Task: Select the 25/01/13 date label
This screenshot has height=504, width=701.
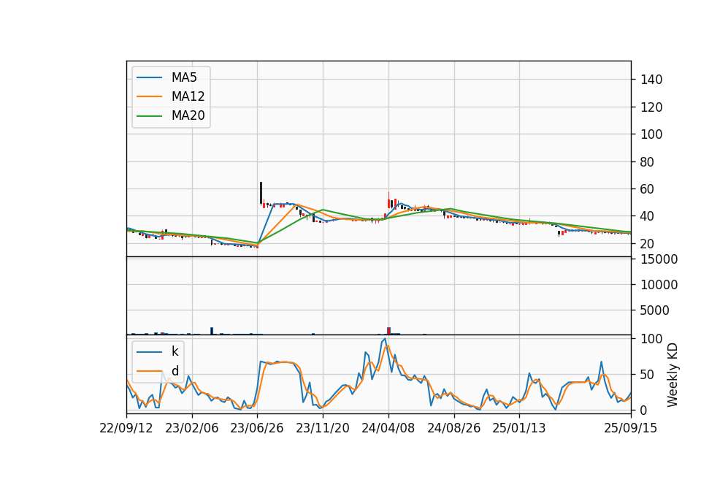Action: [x=519, y=428]
